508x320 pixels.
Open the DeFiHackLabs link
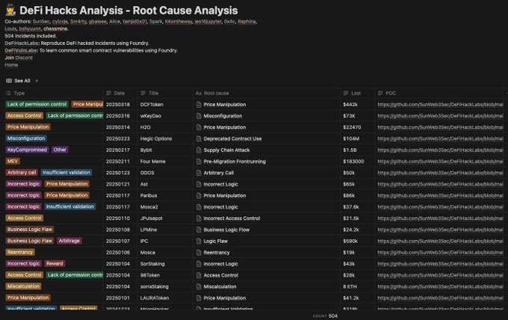click(x=22, y=43)
